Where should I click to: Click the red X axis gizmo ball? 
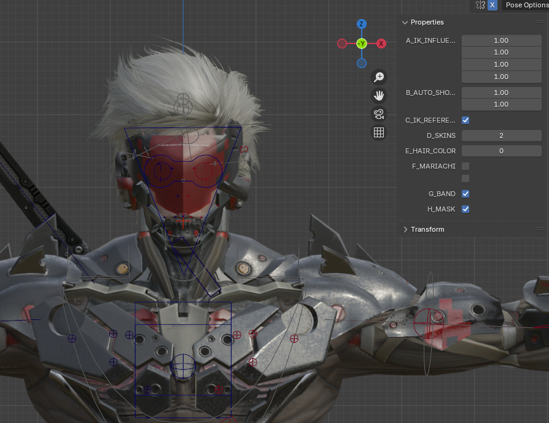(x=381, y=44)
